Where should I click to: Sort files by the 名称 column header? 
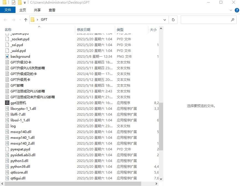pos(8,29)
